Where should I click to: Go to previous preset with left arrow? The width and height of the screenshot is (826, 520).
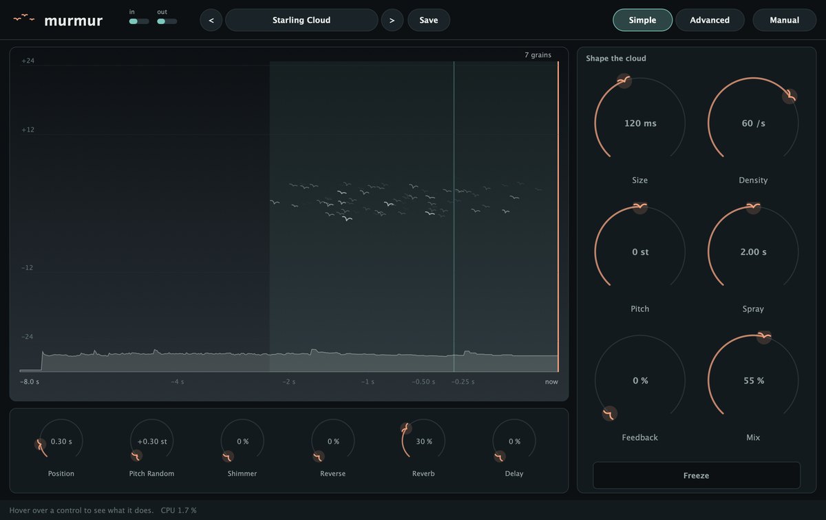[211, 20]
